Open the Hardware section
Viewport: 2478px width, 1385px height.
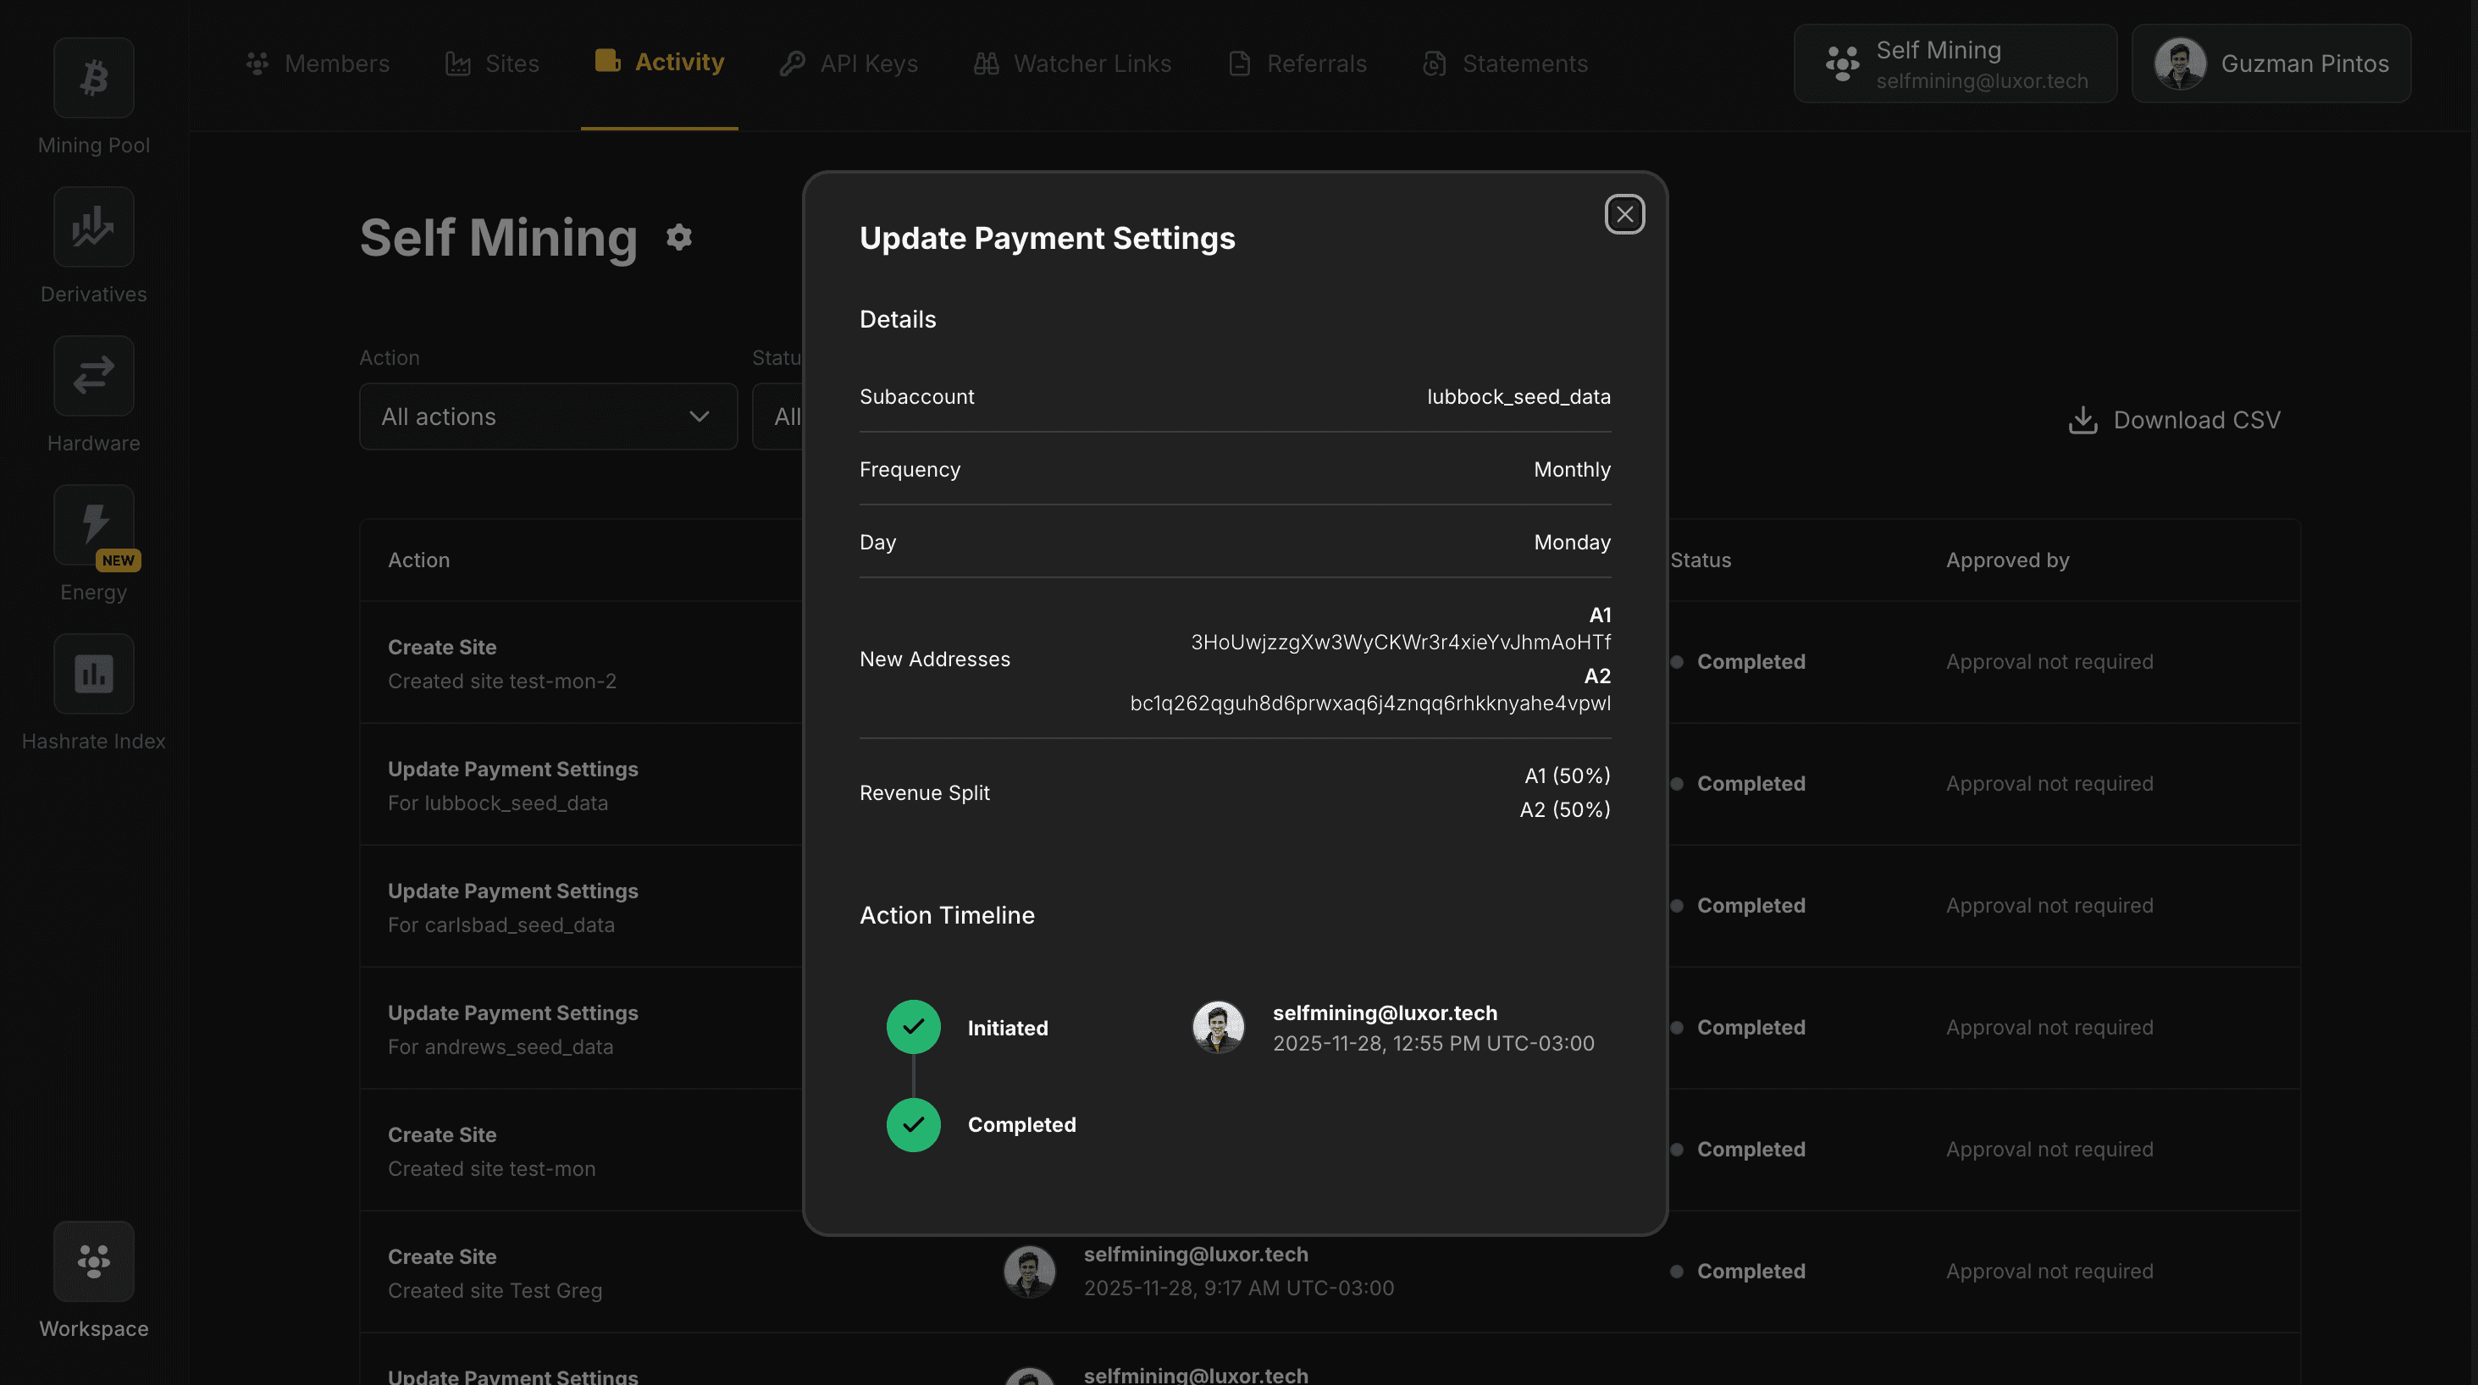[x=93, y=375]
